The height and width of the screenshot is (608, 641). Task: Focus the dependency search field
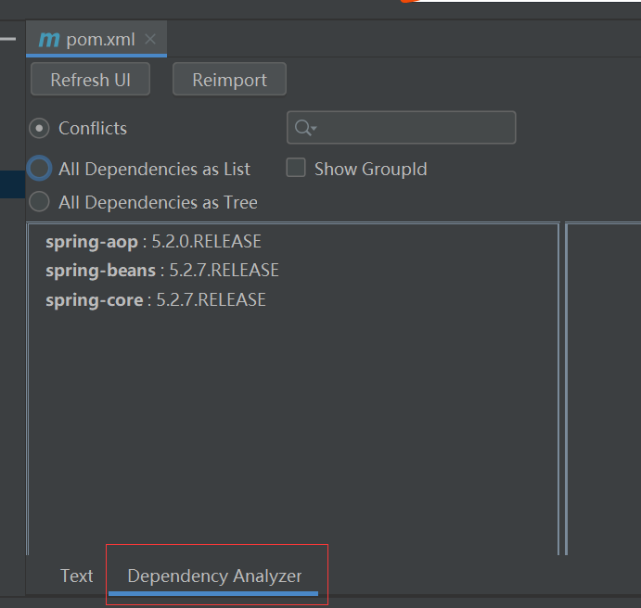[x=401, y=127]
